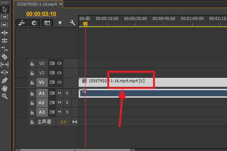Select the Ripple Edit tool
This screenshot has height=151, width=227.
pyautogui.click(x=5, y=33)
